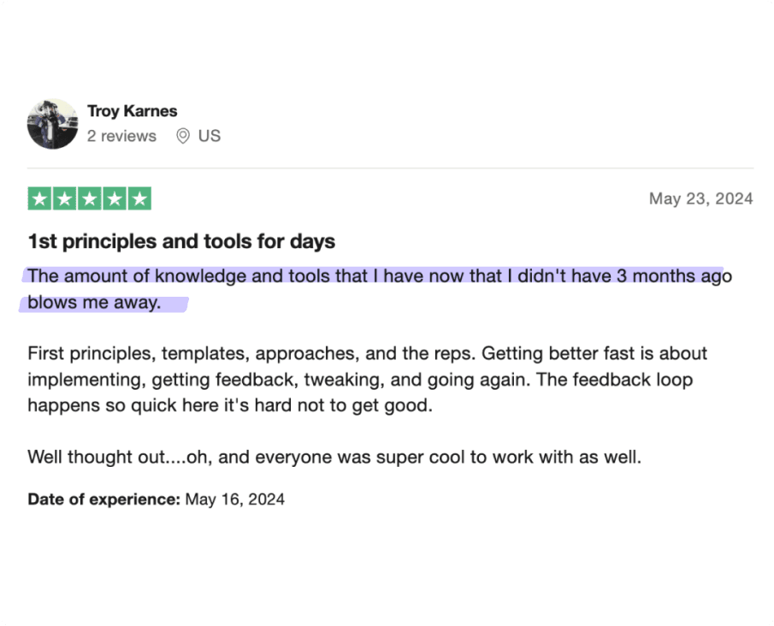Open the "1st principles and tools for days" title
The image size is (774, 626).
pyautogui.click(x=181, y=241)
